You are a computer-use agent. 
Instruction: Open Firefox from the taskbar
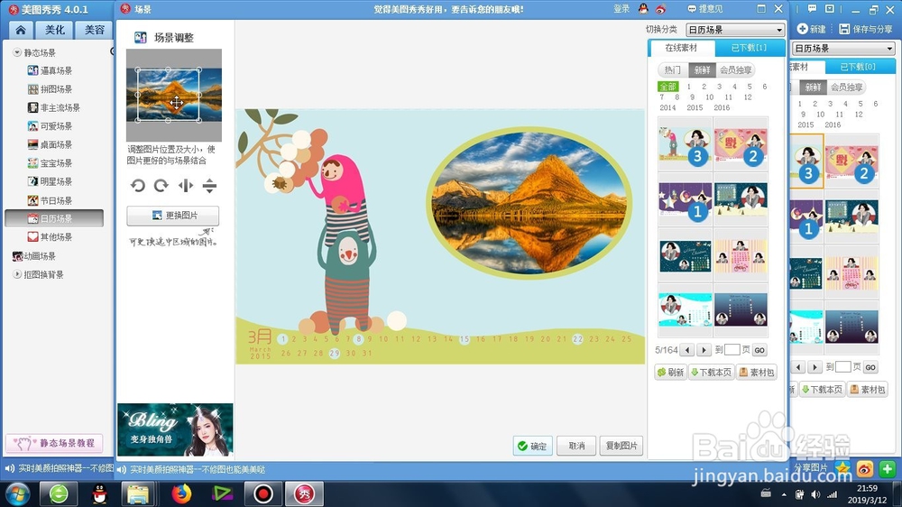(x=181, y=493)
